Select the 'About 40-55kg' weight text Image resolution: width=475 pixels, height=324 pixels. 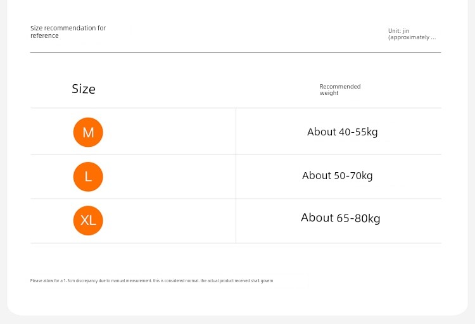pyautogui.click(x=342, y=132)
